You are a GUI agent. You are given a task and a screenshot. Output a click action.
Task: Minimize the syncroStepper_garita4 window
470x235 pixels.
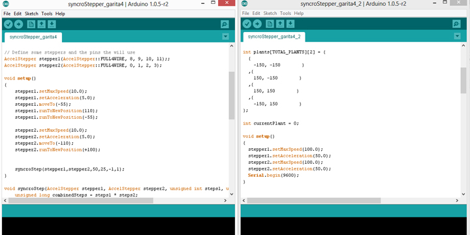[x=204, y=3]
